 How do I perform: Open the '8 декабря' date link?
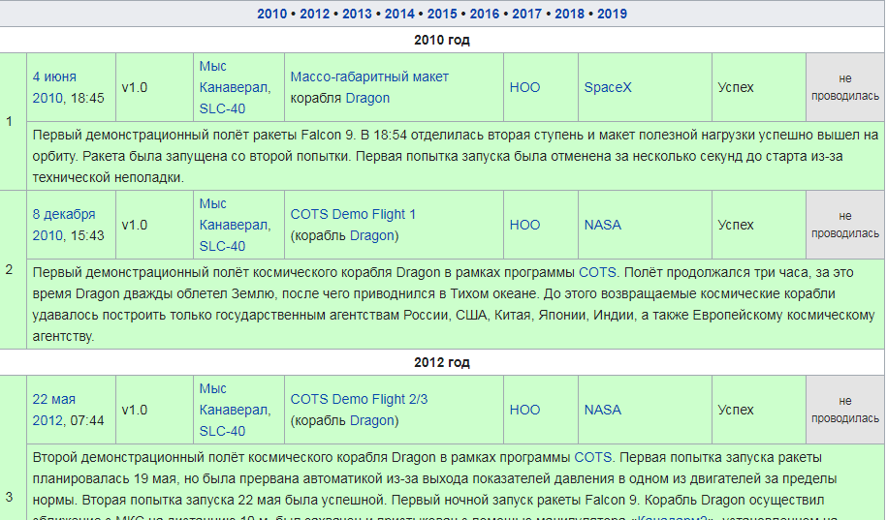[x=64, y=214]
